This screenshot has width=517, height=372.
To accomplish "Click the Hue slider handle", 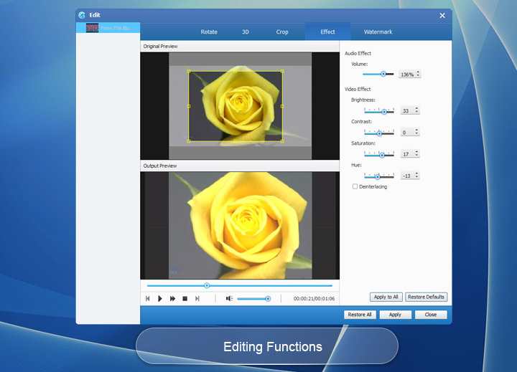I will click(x=378, y=177).
